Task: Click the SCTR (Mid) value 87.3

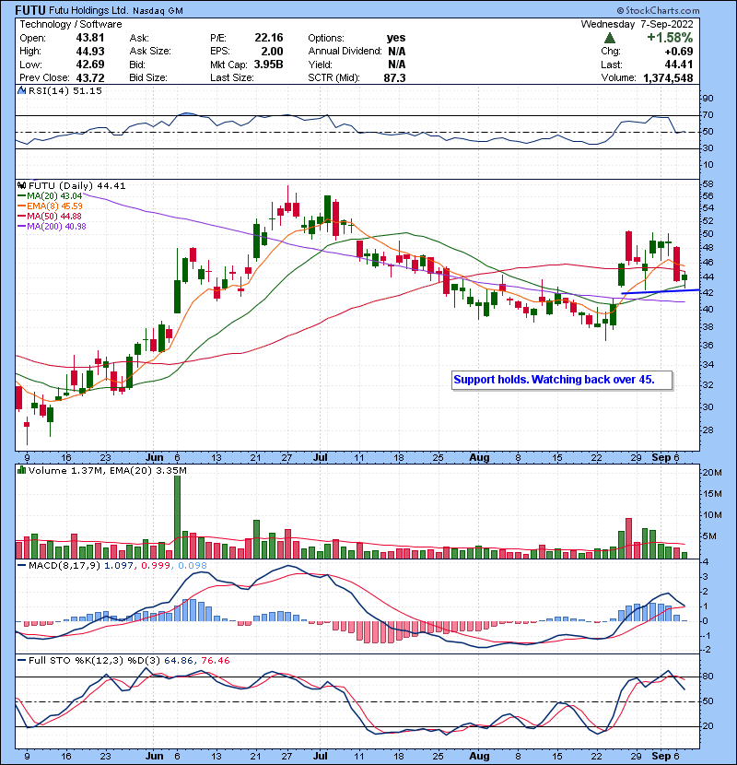Action: [x=394, y=77]
